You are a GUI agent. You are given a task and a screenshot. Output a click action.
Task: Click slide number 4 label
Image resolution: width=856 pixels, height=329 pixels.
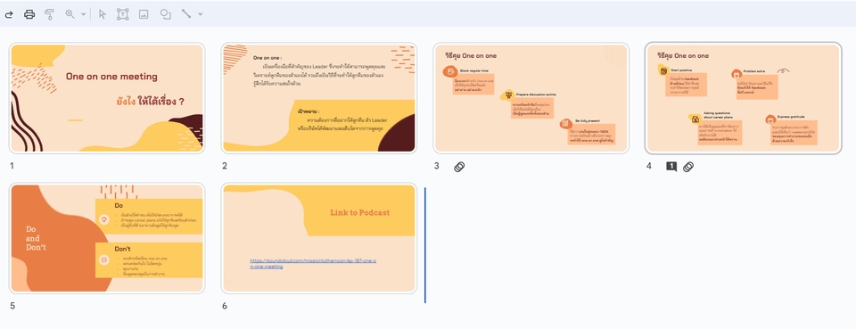[648, 166]
